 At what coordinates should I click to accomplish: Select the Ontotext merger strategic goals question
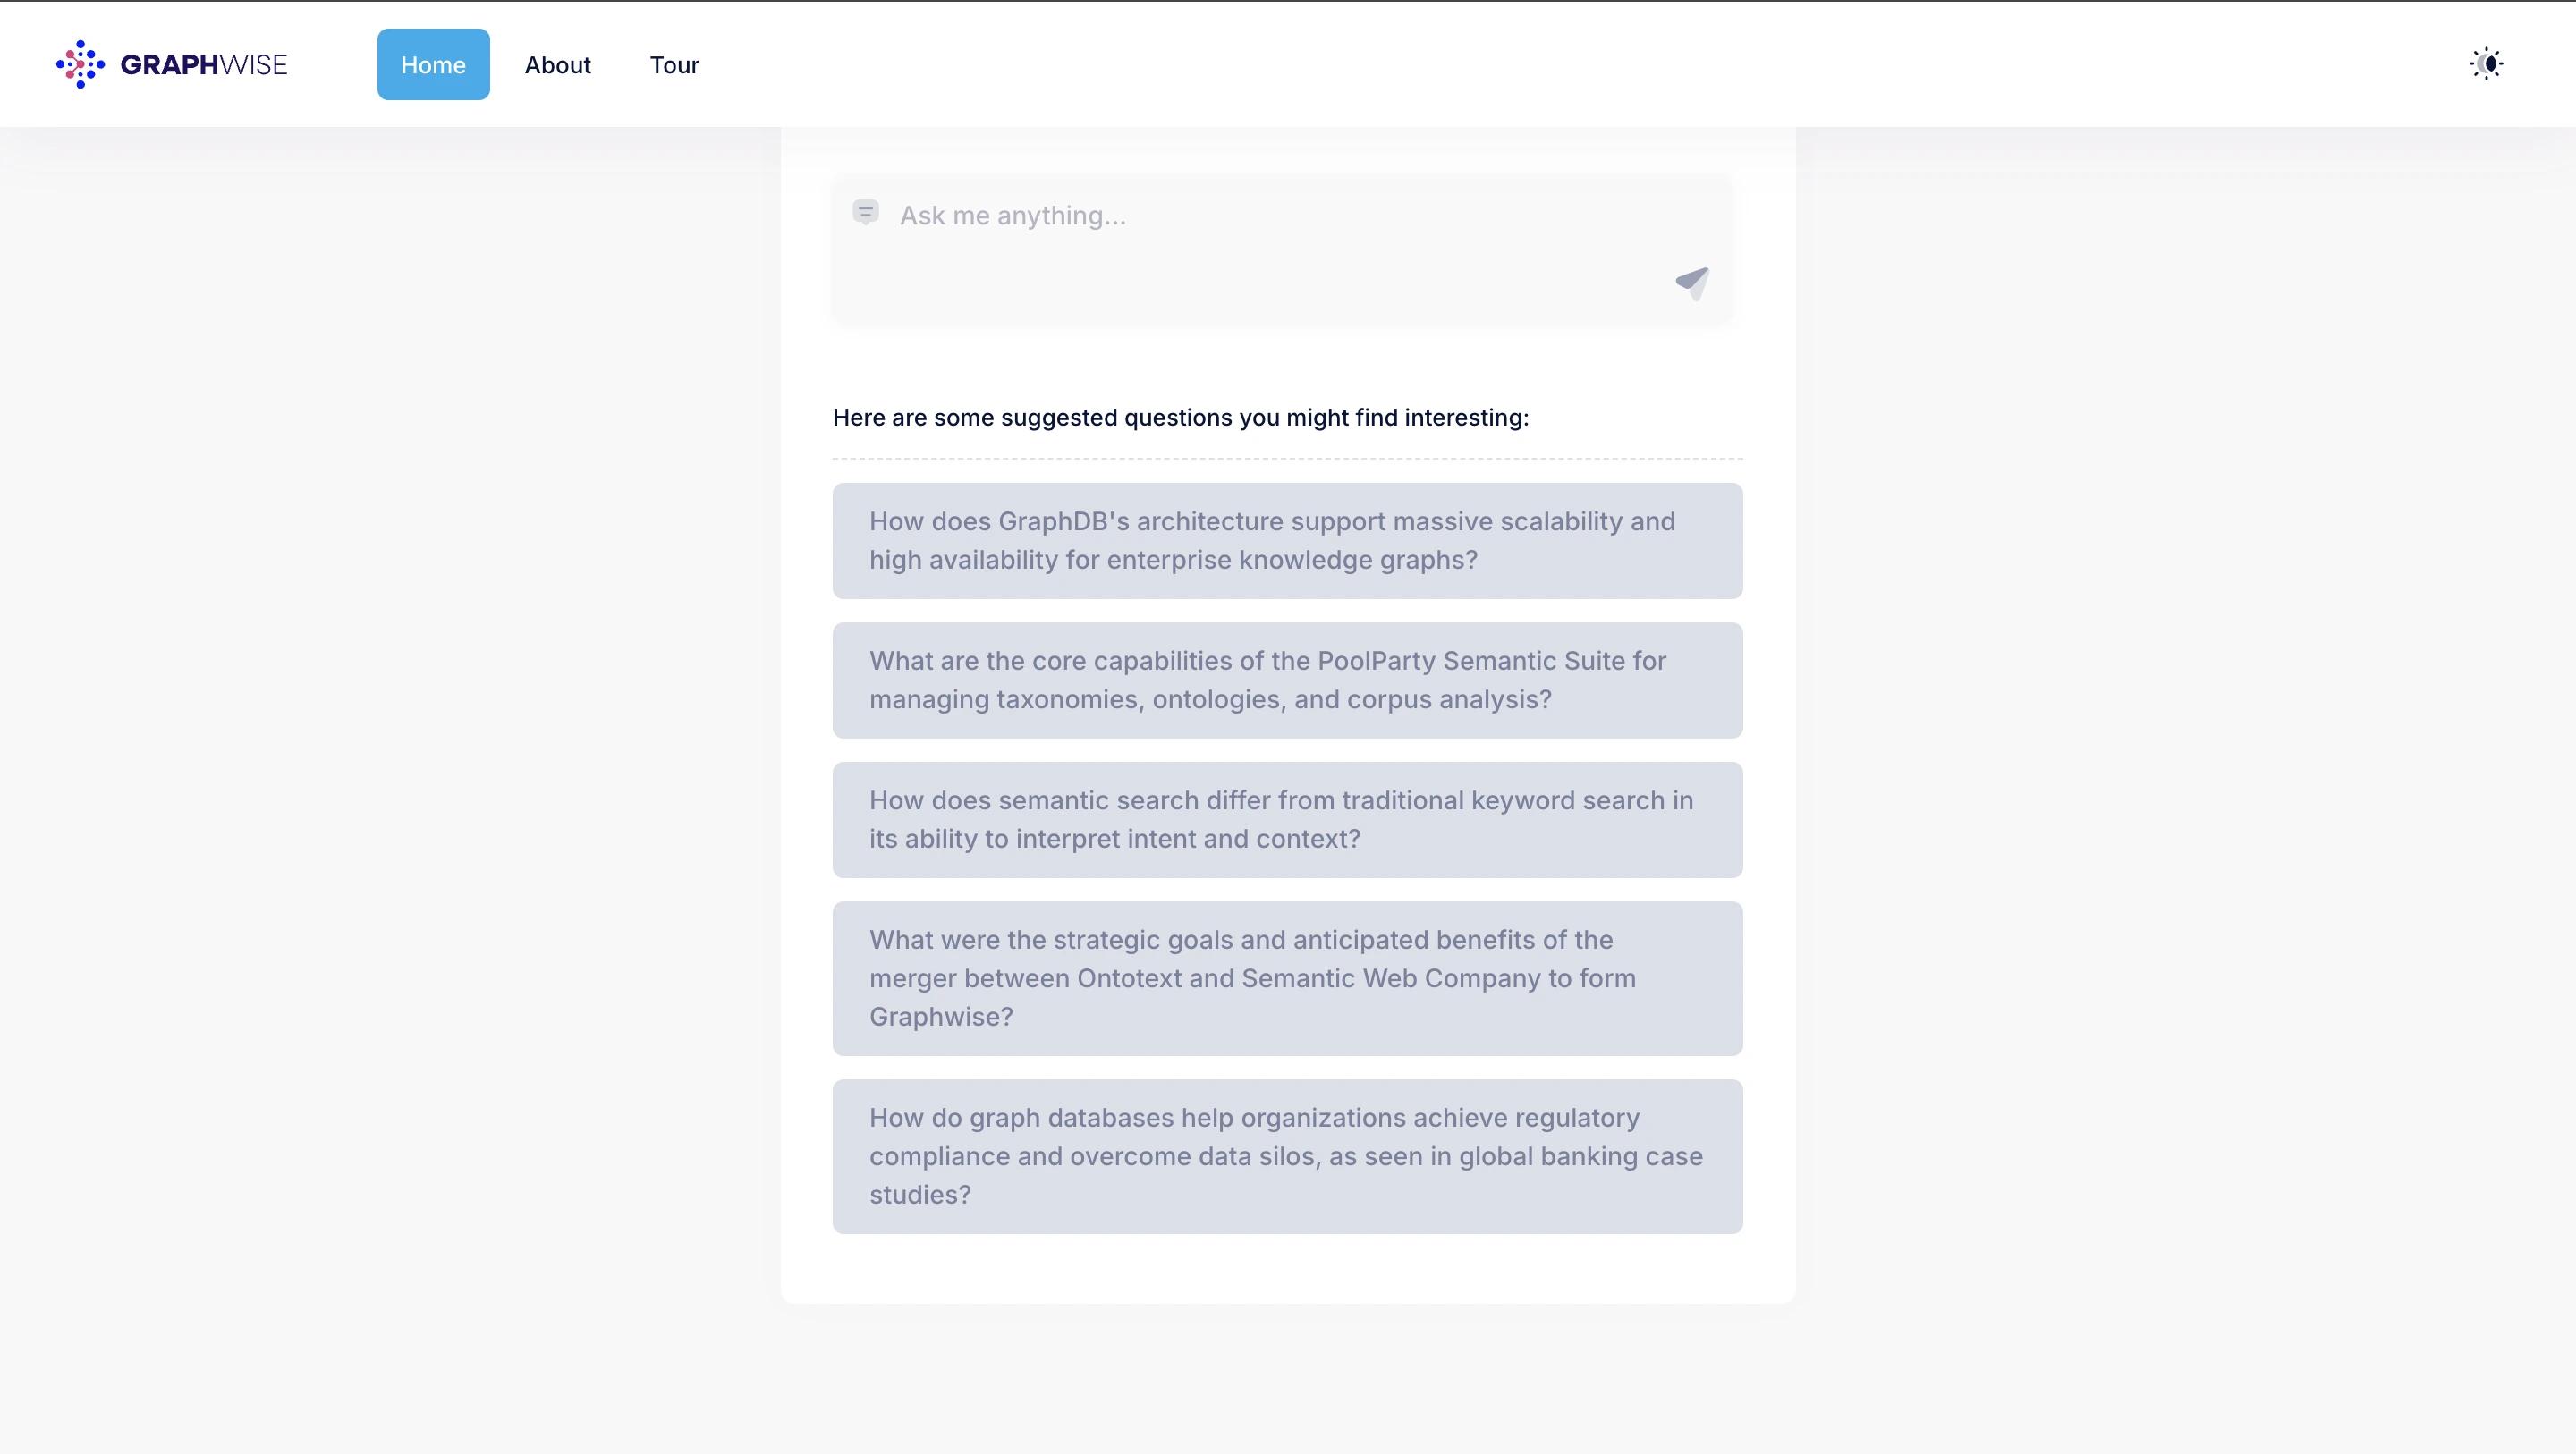click(1287, 978)
